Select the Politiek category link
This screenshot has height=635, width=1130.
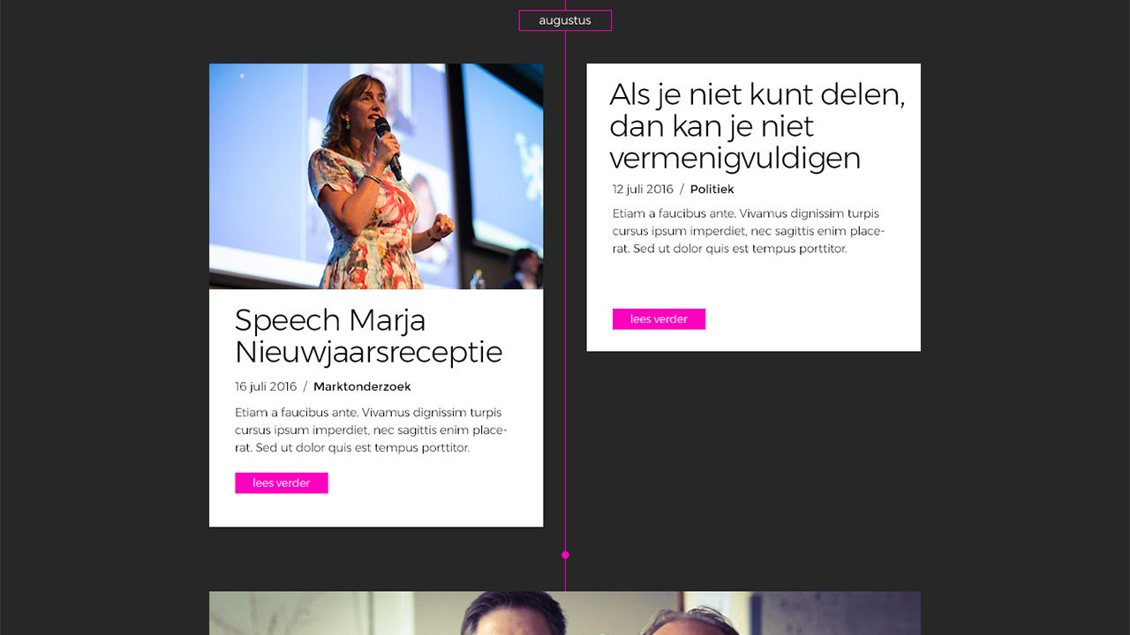[x=712, y=189]
